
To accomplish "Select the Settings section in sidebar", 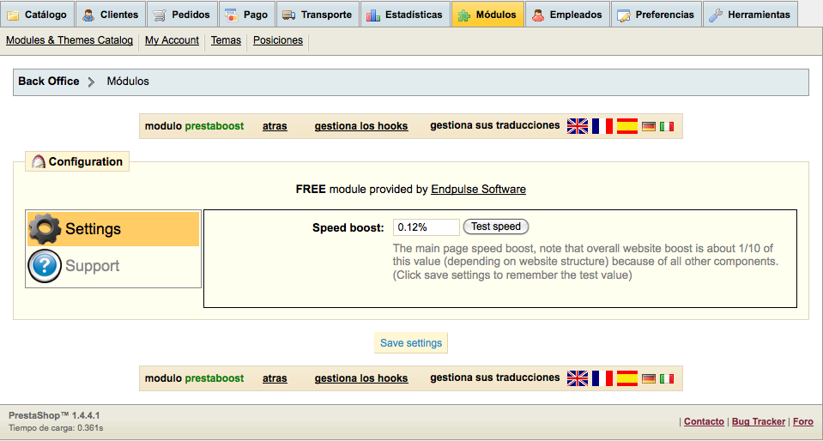I will 113,229.
